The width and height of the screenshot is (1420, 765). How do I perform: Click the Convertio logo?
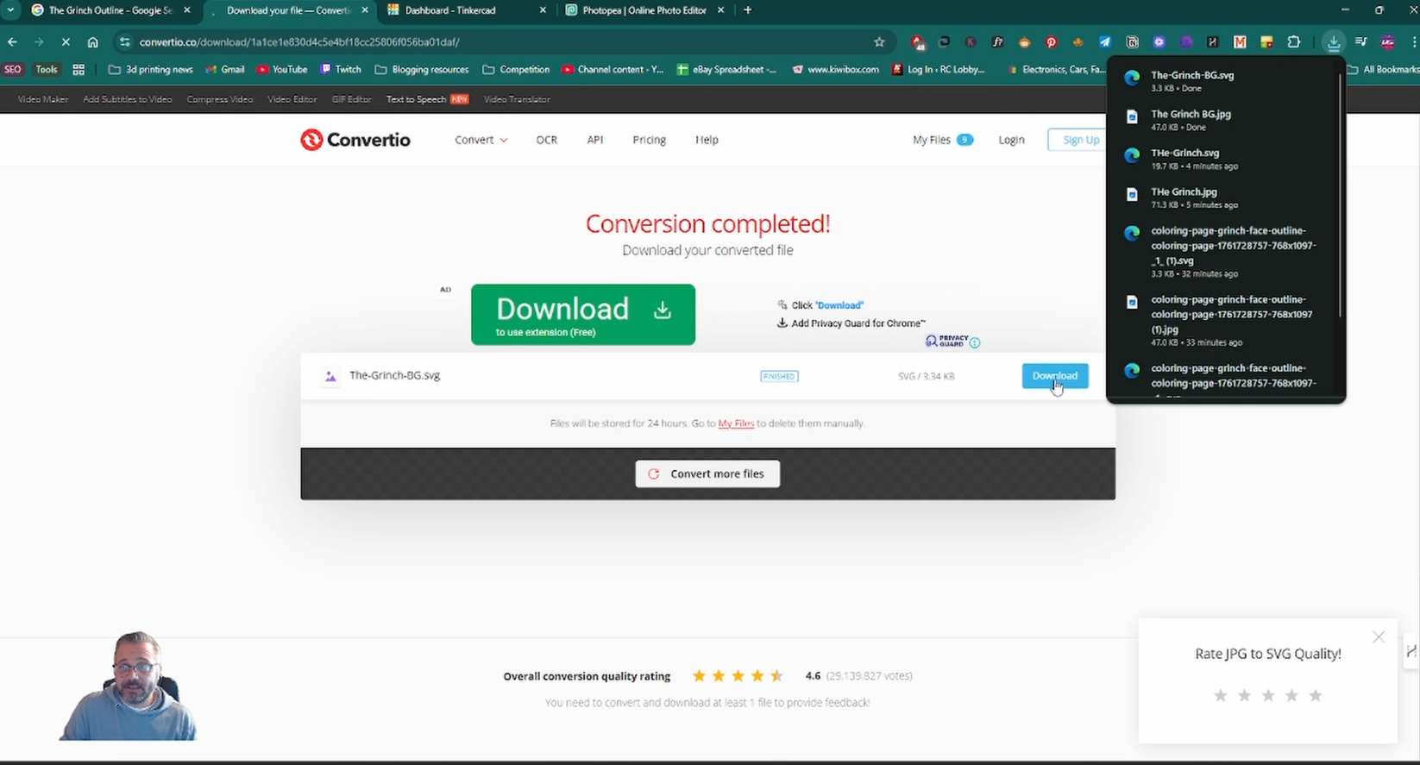coord(355,140)
